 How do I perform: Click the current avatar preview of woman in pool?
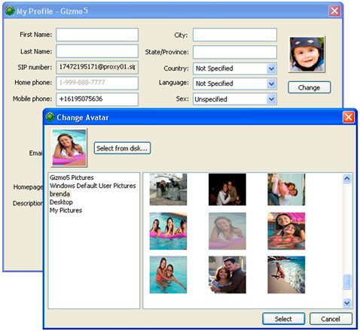69,147
